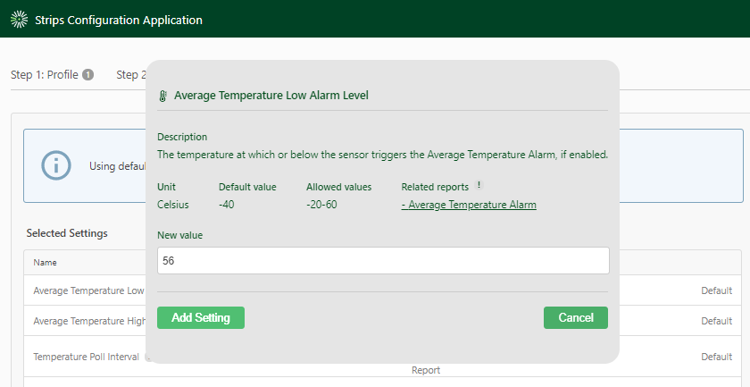Select the Temperature Poll Interval row
The height and width of the screenshot is (387, 750).
383,357
